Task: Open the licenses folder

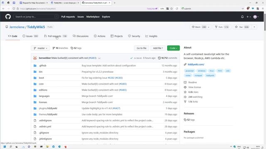Action: (43, 102)
